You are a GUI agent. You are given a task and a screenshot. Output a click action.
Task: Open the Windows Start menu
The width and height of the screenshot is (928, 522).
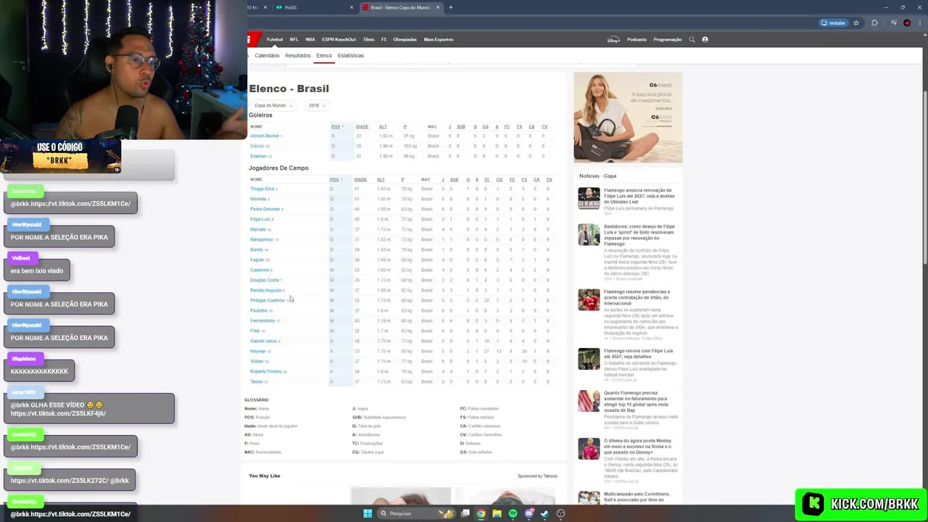(368, 513)
